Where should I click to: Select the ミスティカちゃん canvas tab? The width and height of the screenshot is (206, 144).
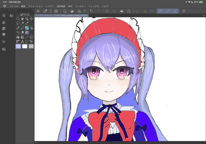61,15
